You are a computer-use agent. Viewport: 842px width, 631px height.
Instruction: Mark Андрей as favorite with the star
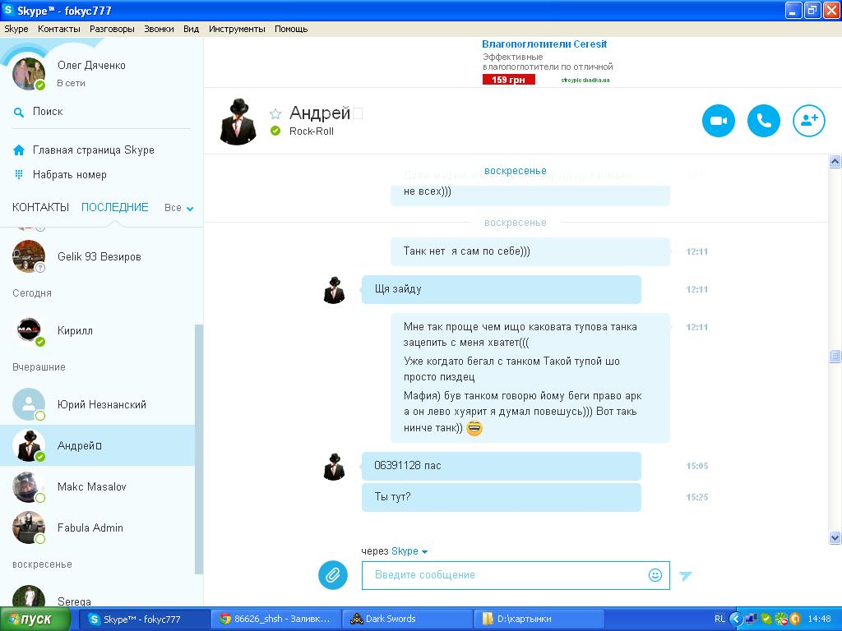point(275,113)
